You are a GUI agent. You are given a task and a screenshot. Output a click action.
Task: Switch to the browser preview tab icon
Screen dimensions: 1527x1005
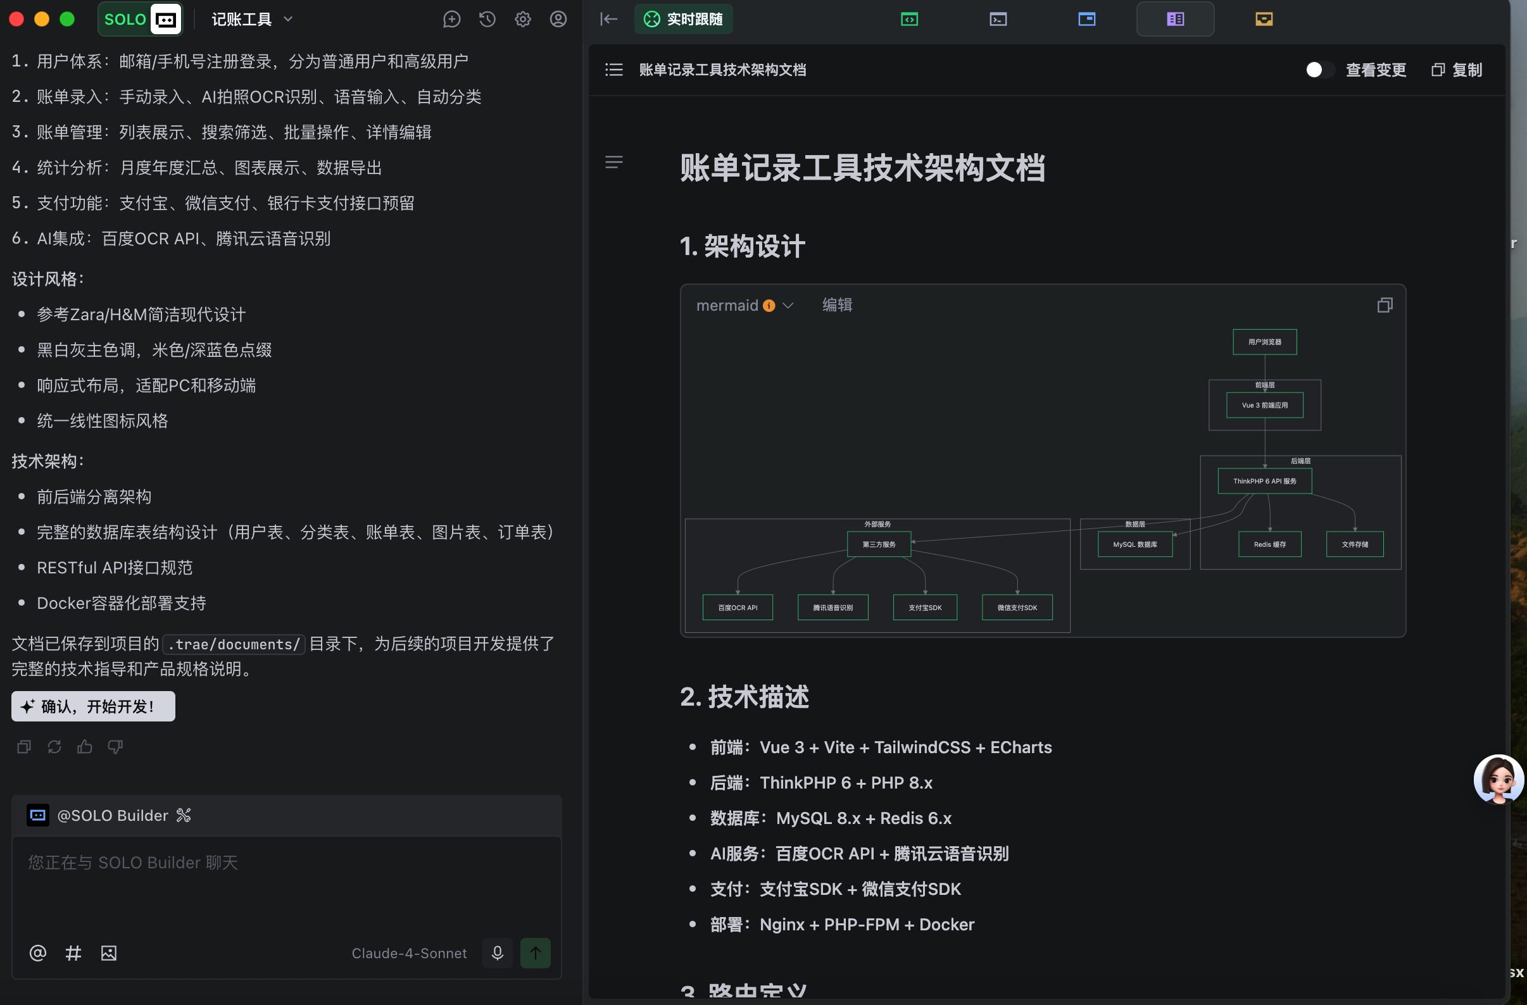tap(1086, 19)
